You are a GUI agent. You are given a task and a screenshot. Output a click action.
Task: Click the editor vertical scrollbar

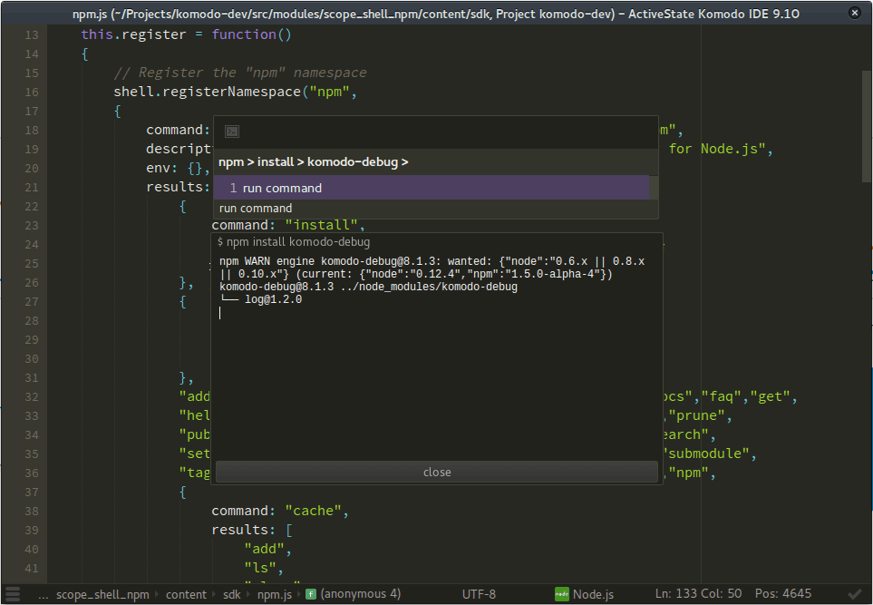pyautogui.click(x=867, y=126)
